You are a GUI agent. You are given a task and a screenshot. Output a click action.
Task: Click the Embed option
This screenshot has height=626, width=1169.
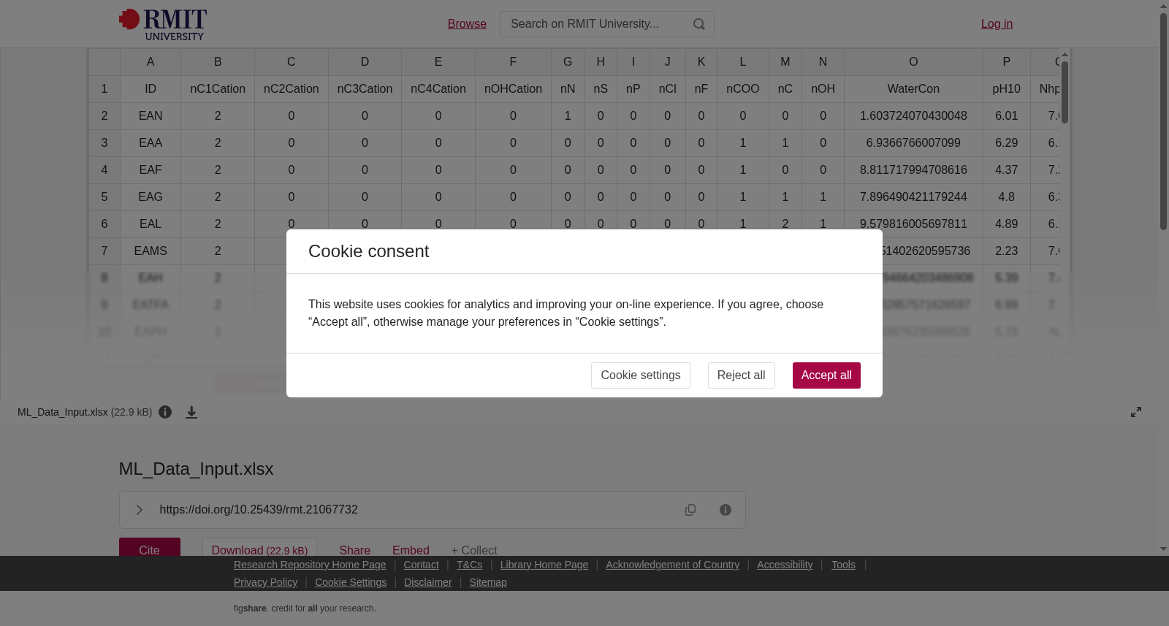pos(411,549)
